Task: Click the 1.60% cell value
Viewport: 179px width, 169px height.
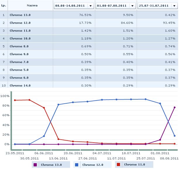Action: (170, 31)
